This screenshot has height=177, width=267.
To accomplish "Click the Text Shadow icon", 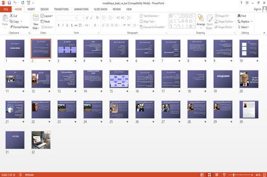I will (x=72, y=25).
